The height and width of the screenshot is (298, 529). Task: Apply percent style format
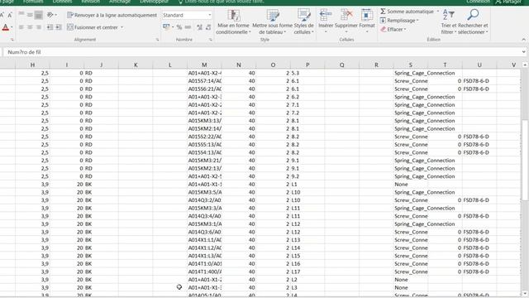179,27
